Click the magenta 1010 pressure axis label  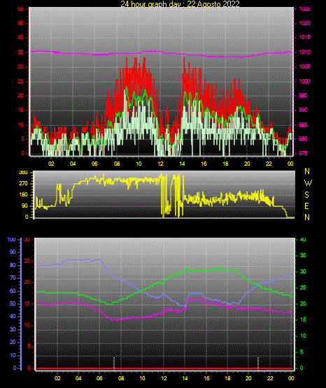(x=304, y=52)
